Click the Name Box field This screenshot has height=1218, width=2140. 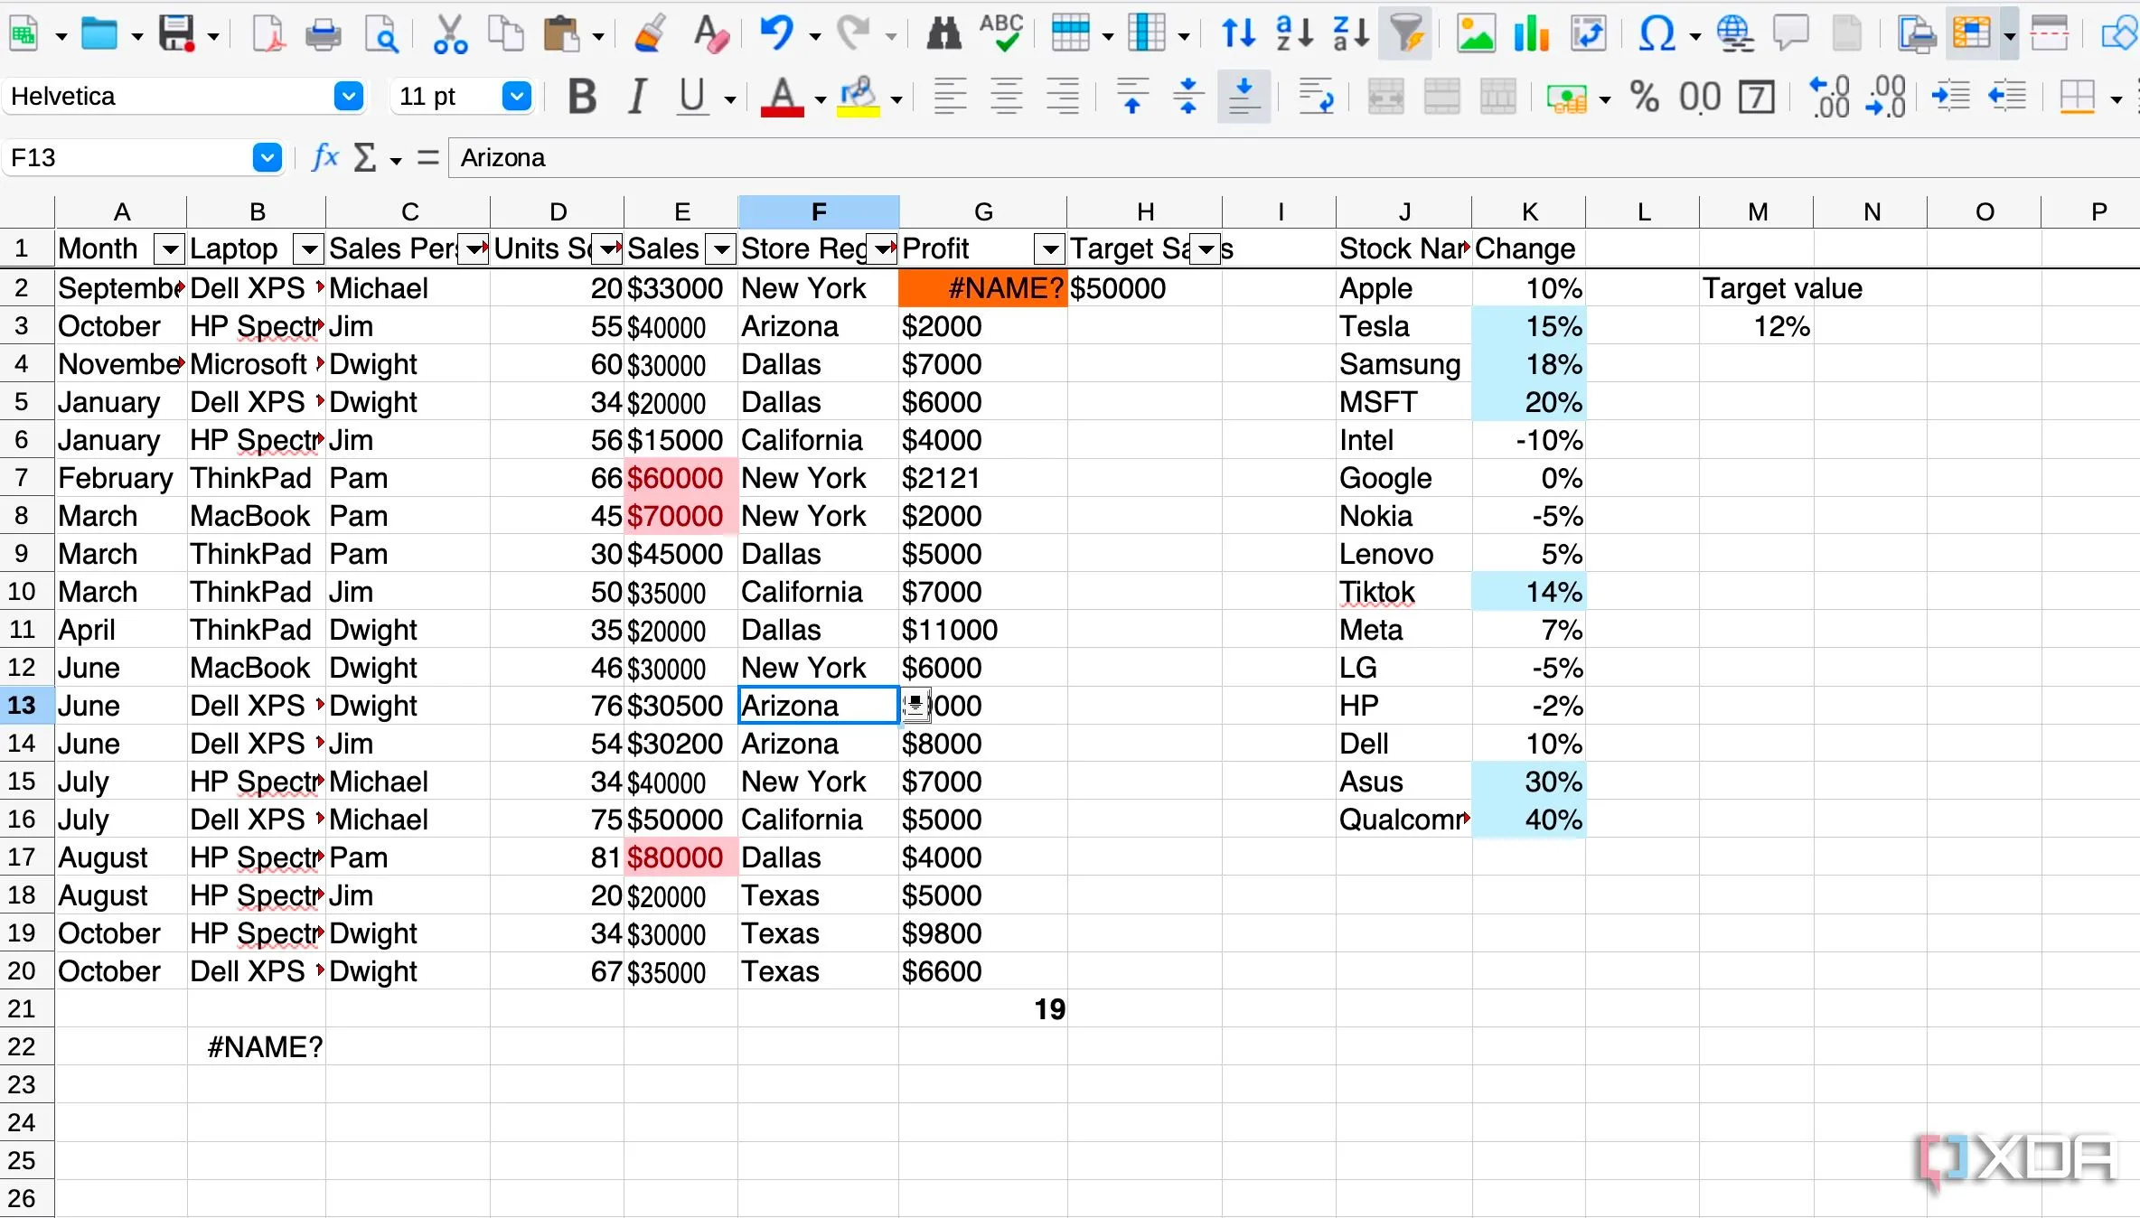[128, 158]
